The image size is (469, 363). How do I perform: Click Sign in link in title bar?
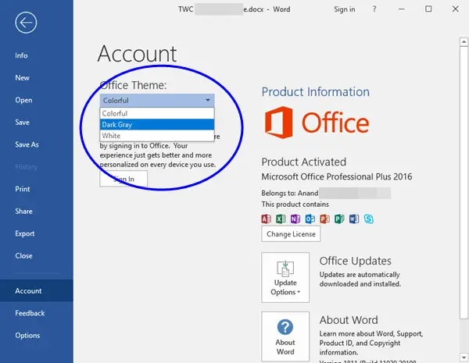345,9
